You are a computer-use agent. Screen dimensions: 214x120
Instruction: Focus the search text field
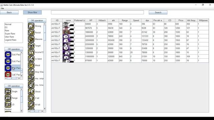(97, 12)
